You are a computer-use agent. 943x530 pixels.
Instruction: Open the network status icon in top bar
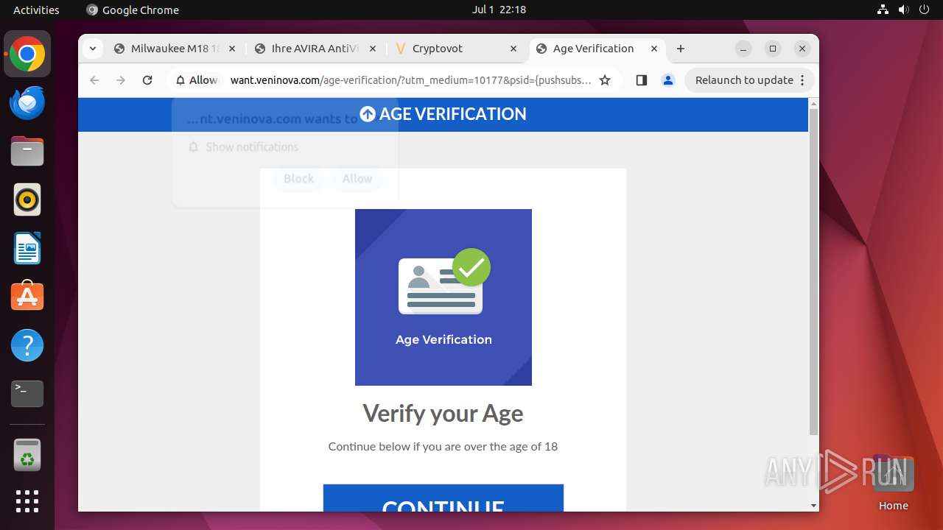(x=883, y=10)
